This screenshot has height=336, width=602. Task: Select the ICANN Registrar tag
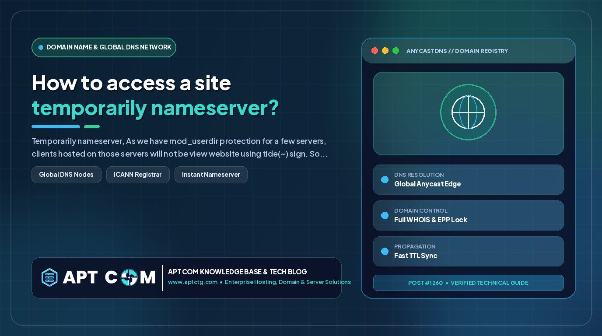pyautogui.click(x=138, y=175)
